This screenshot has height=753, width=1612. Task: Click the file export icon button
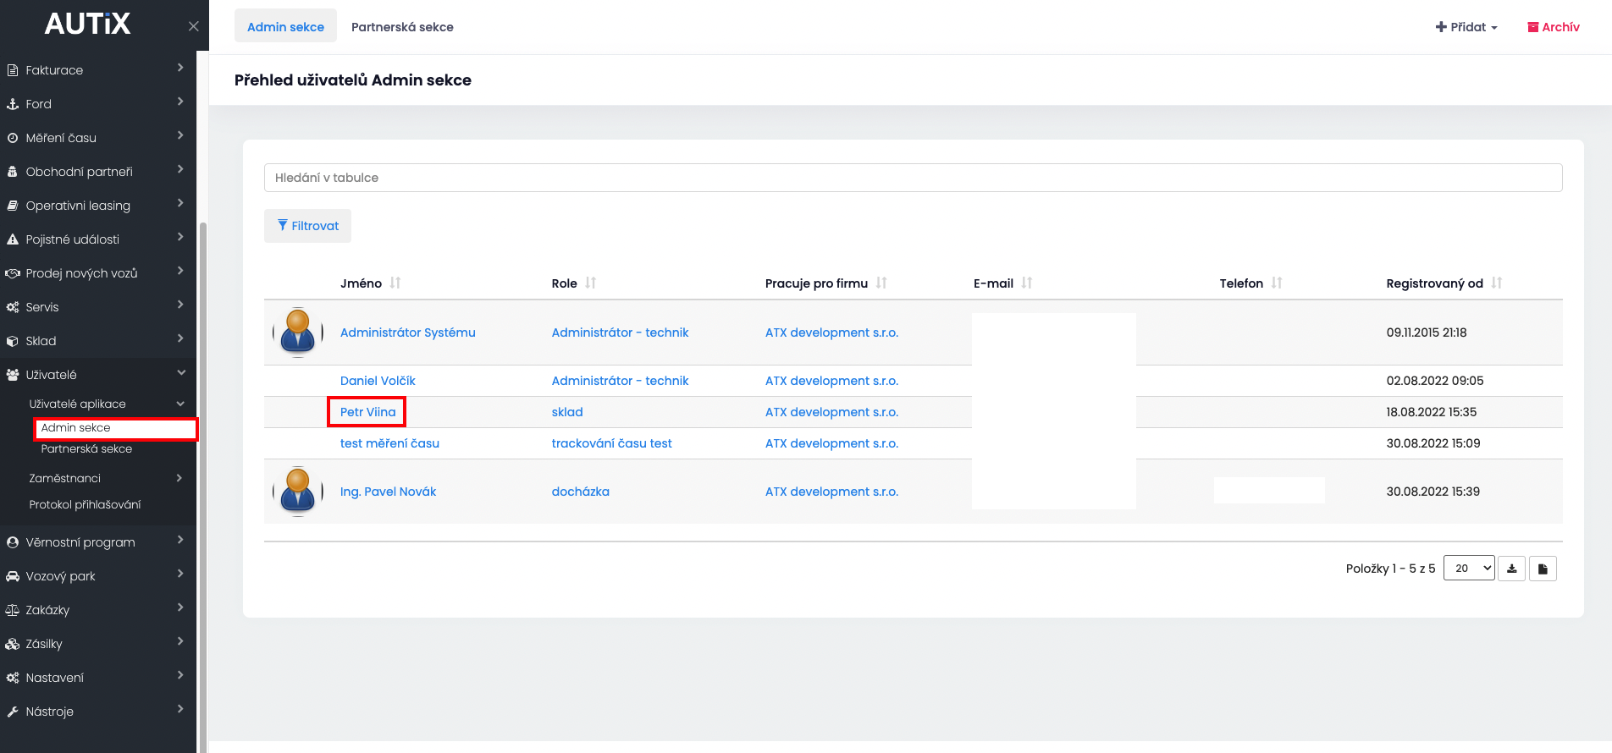coord(1543,569)
